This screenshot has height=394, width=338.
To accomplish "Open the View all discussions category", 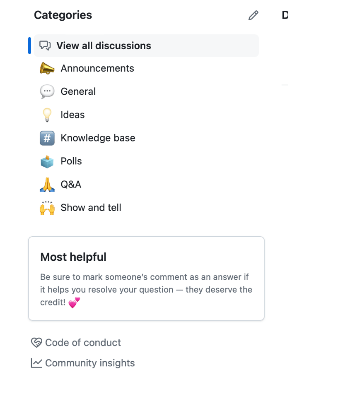I will click(x=104, y=46).
